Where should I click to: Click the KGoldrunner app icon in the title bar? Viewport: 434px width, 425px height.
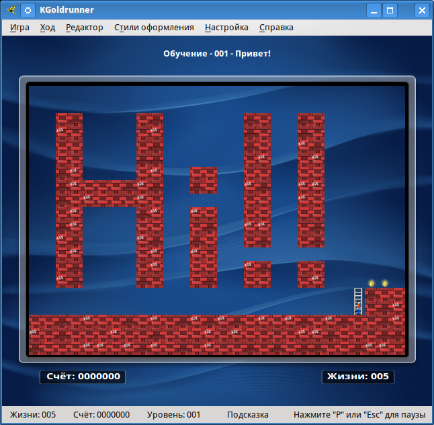pos(11,10)
